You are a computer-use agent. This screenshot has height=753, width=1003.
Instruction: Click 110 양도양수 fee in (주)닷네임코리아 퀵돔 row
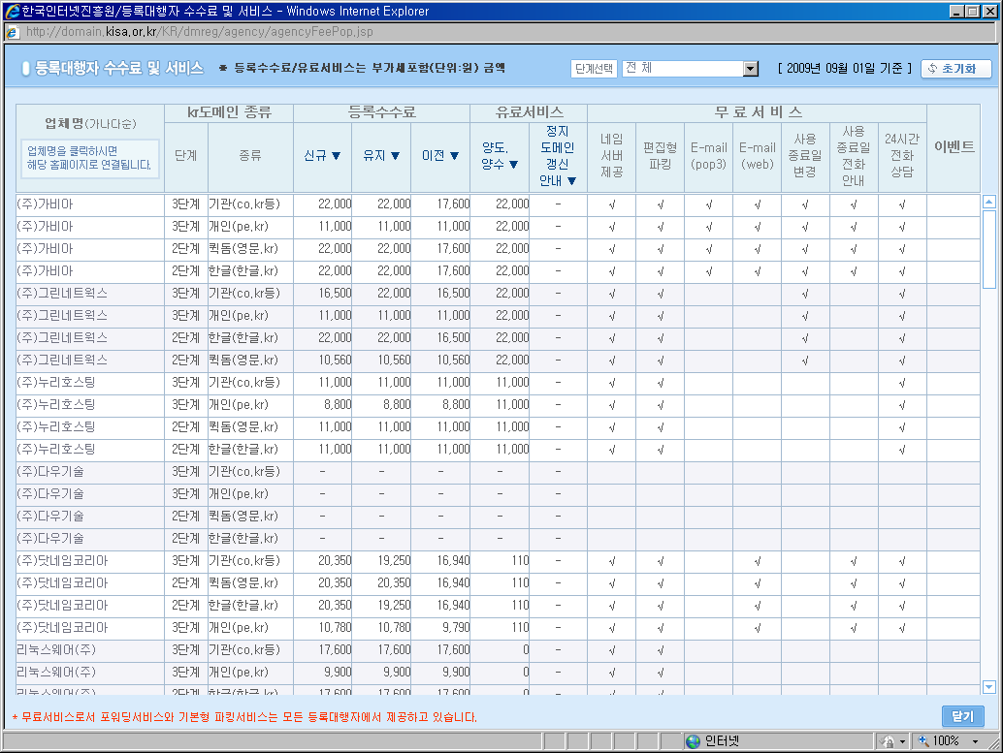tap(521, 583)
